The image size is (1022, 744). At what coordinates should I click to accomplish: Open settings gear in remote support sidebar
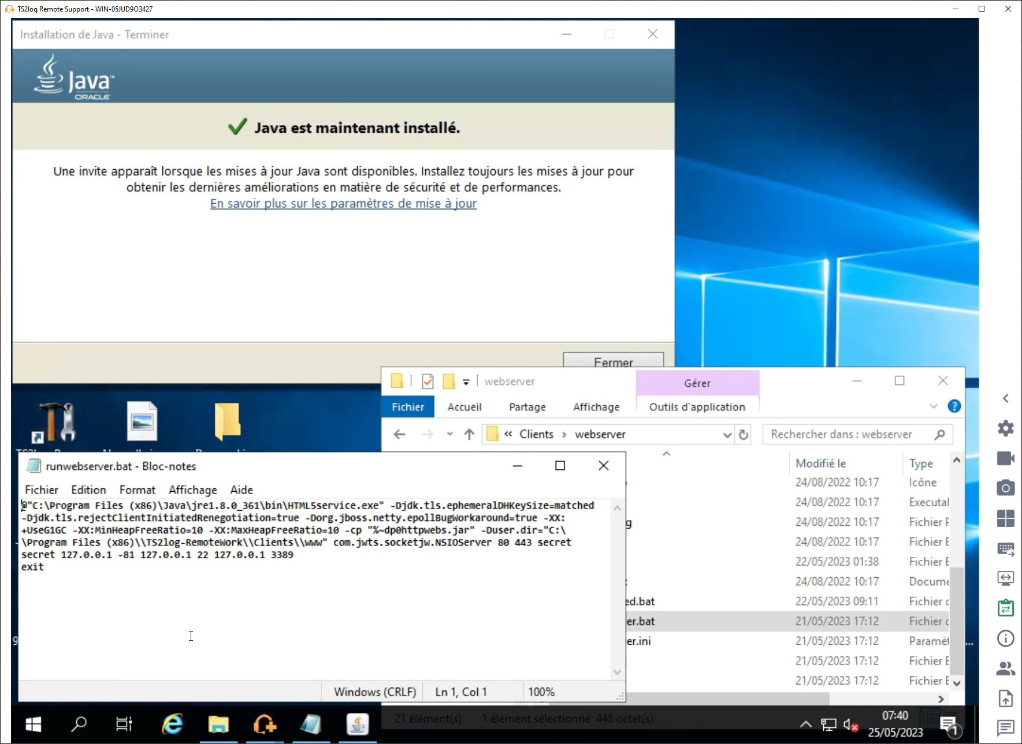pos(1006,428)
